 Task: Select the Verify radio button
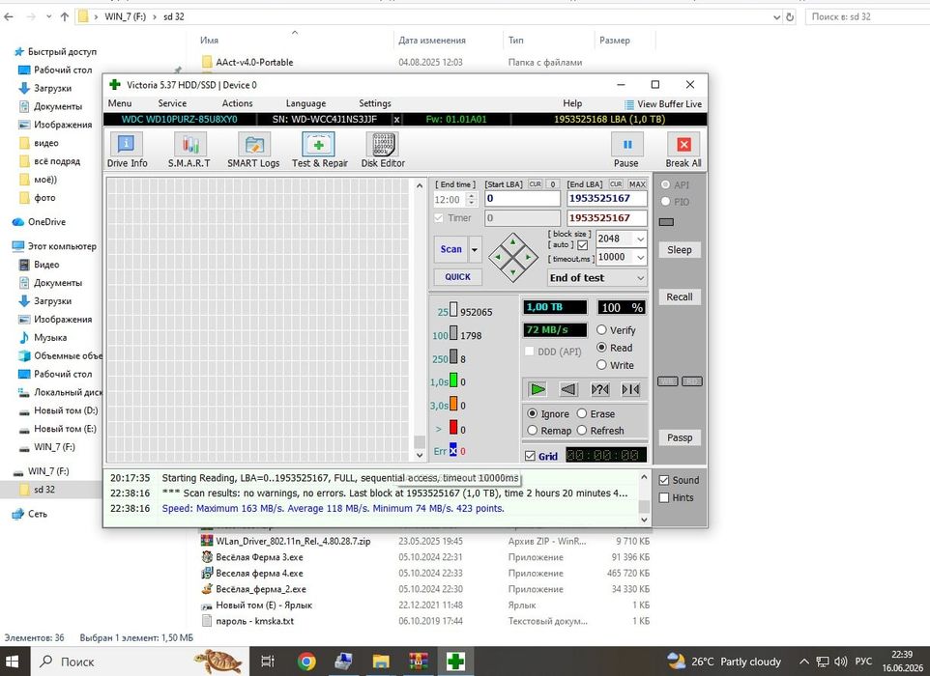pos(601,330)
